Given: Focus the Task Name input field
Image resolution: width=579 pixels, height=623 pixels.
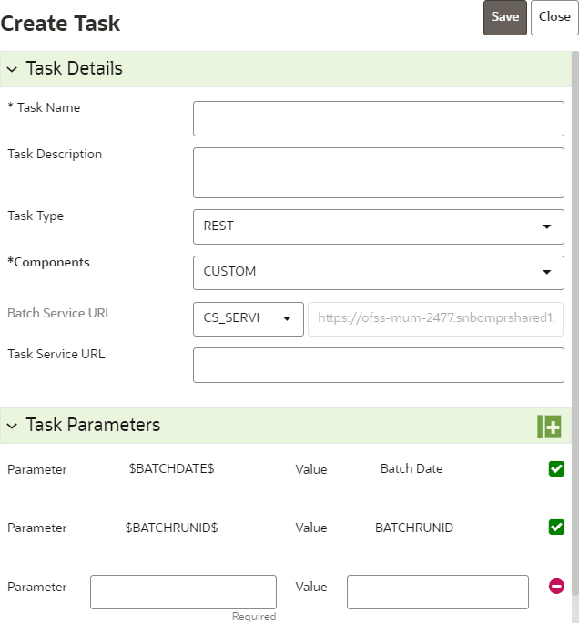Looking at the screenshot, I should click(x=378, y=118).
